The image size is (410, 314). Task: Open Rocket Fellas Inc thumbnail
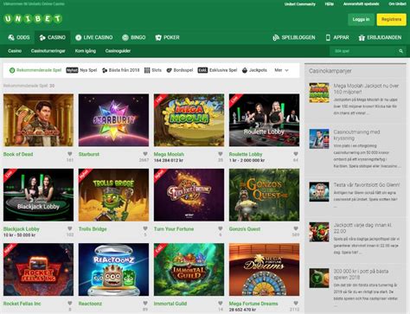[x=38, y=269]
